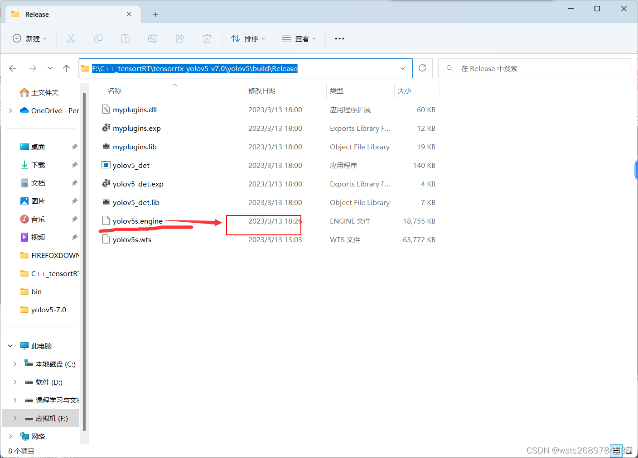Add a new tab with plus button
The height and width of the screenshot is (458, 638).
click(x=155, y=14)
